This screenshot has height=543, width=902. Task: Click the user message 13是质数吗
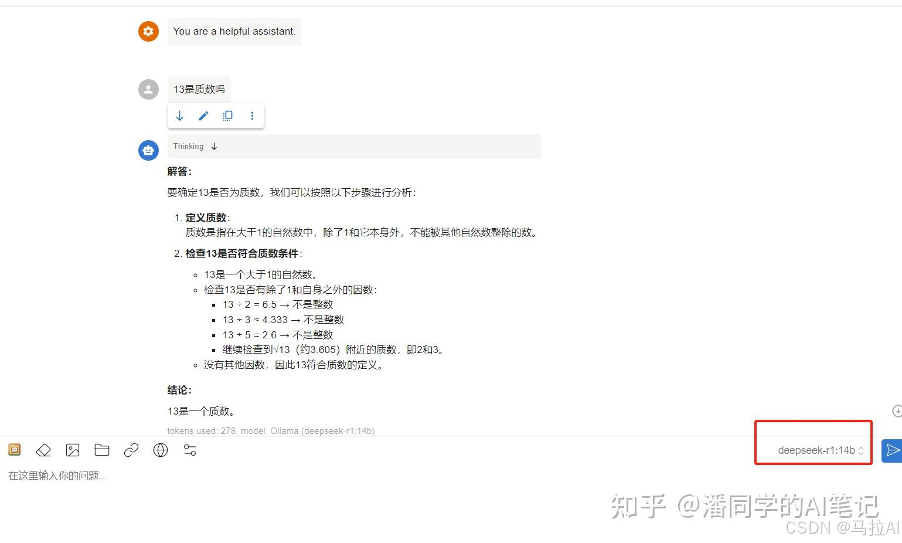coord(199,89)
